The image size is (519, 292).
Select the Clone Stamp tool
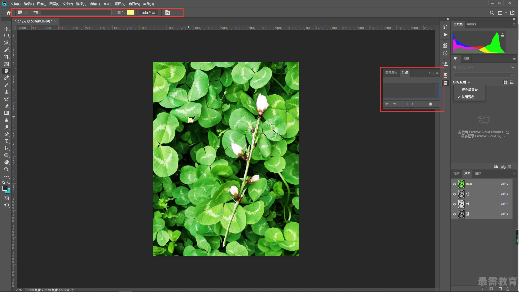point(6,92)
